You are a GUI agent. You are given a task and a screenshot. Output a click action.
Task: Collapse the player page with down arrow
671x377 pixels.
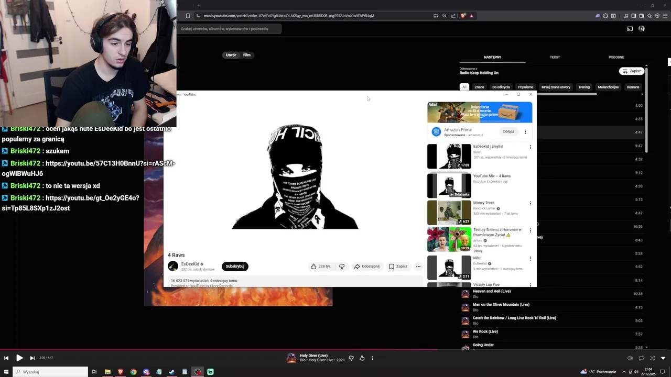(x=663, y=358)
